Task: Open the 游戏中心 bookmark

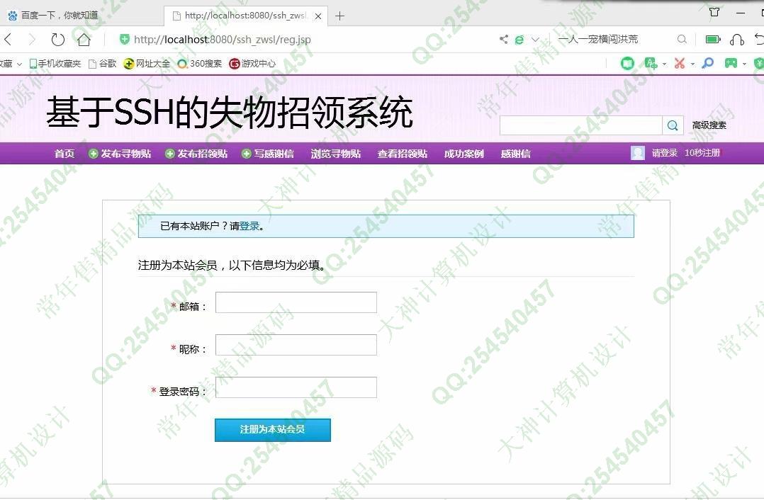Action: (252, 63)
